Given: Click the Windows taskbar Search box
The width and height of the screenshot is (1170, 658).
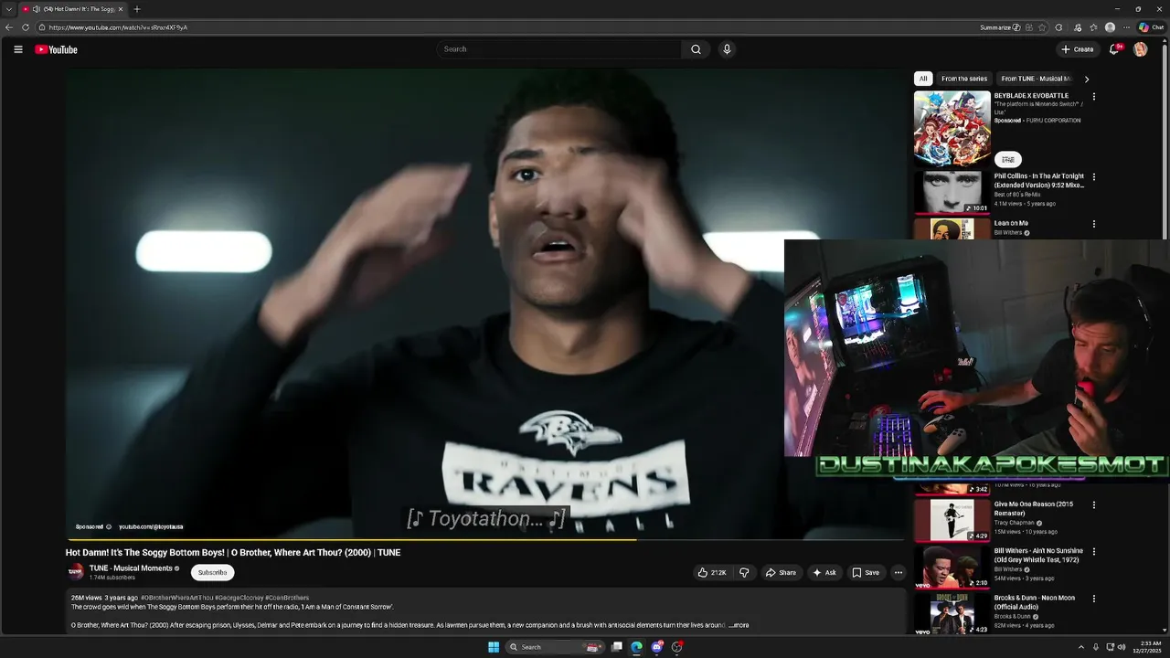Looking at the screenshot, I should pyautogui.click(x=554, y=647).
